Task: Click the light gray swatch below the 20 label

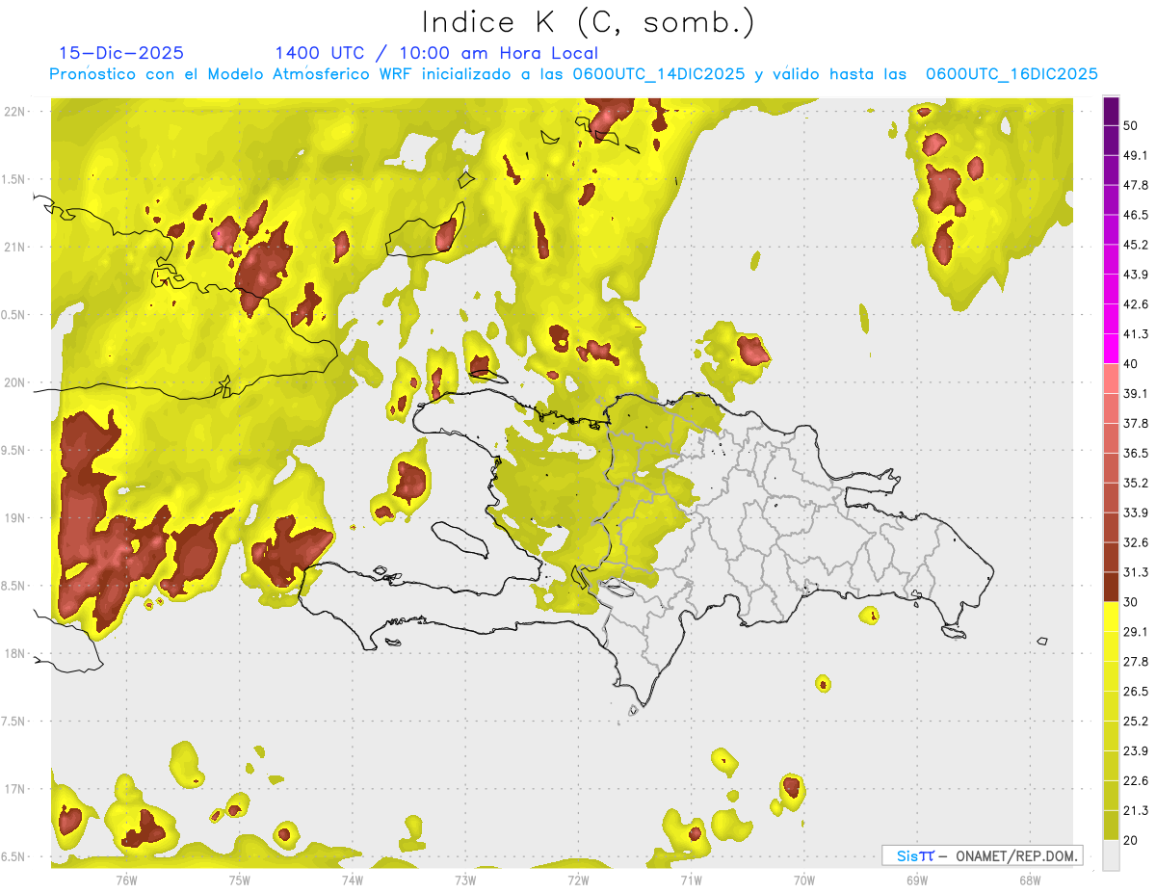Action: pyautogui.click(x=1111, y=854)
